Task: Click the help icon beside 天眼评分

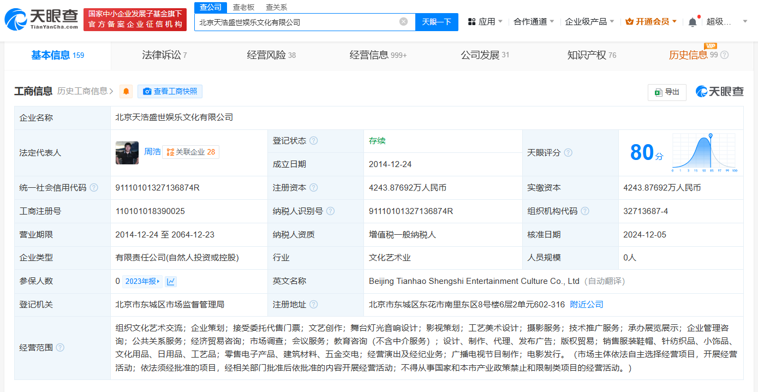Action: coord(568,153)
